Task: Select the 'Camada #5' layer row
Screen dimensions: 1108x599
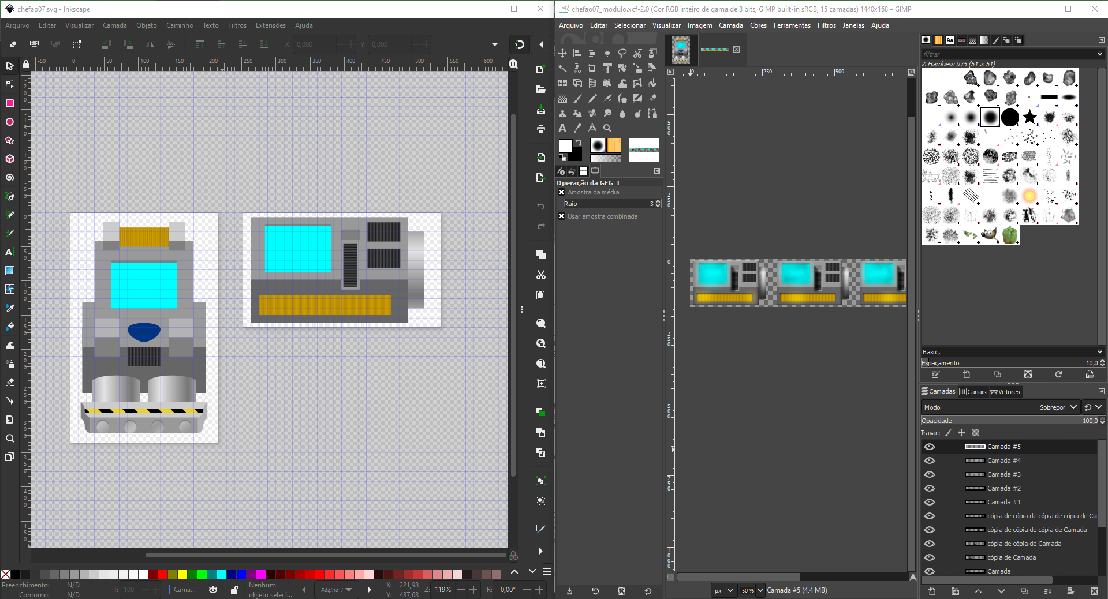Action: 1009,447
